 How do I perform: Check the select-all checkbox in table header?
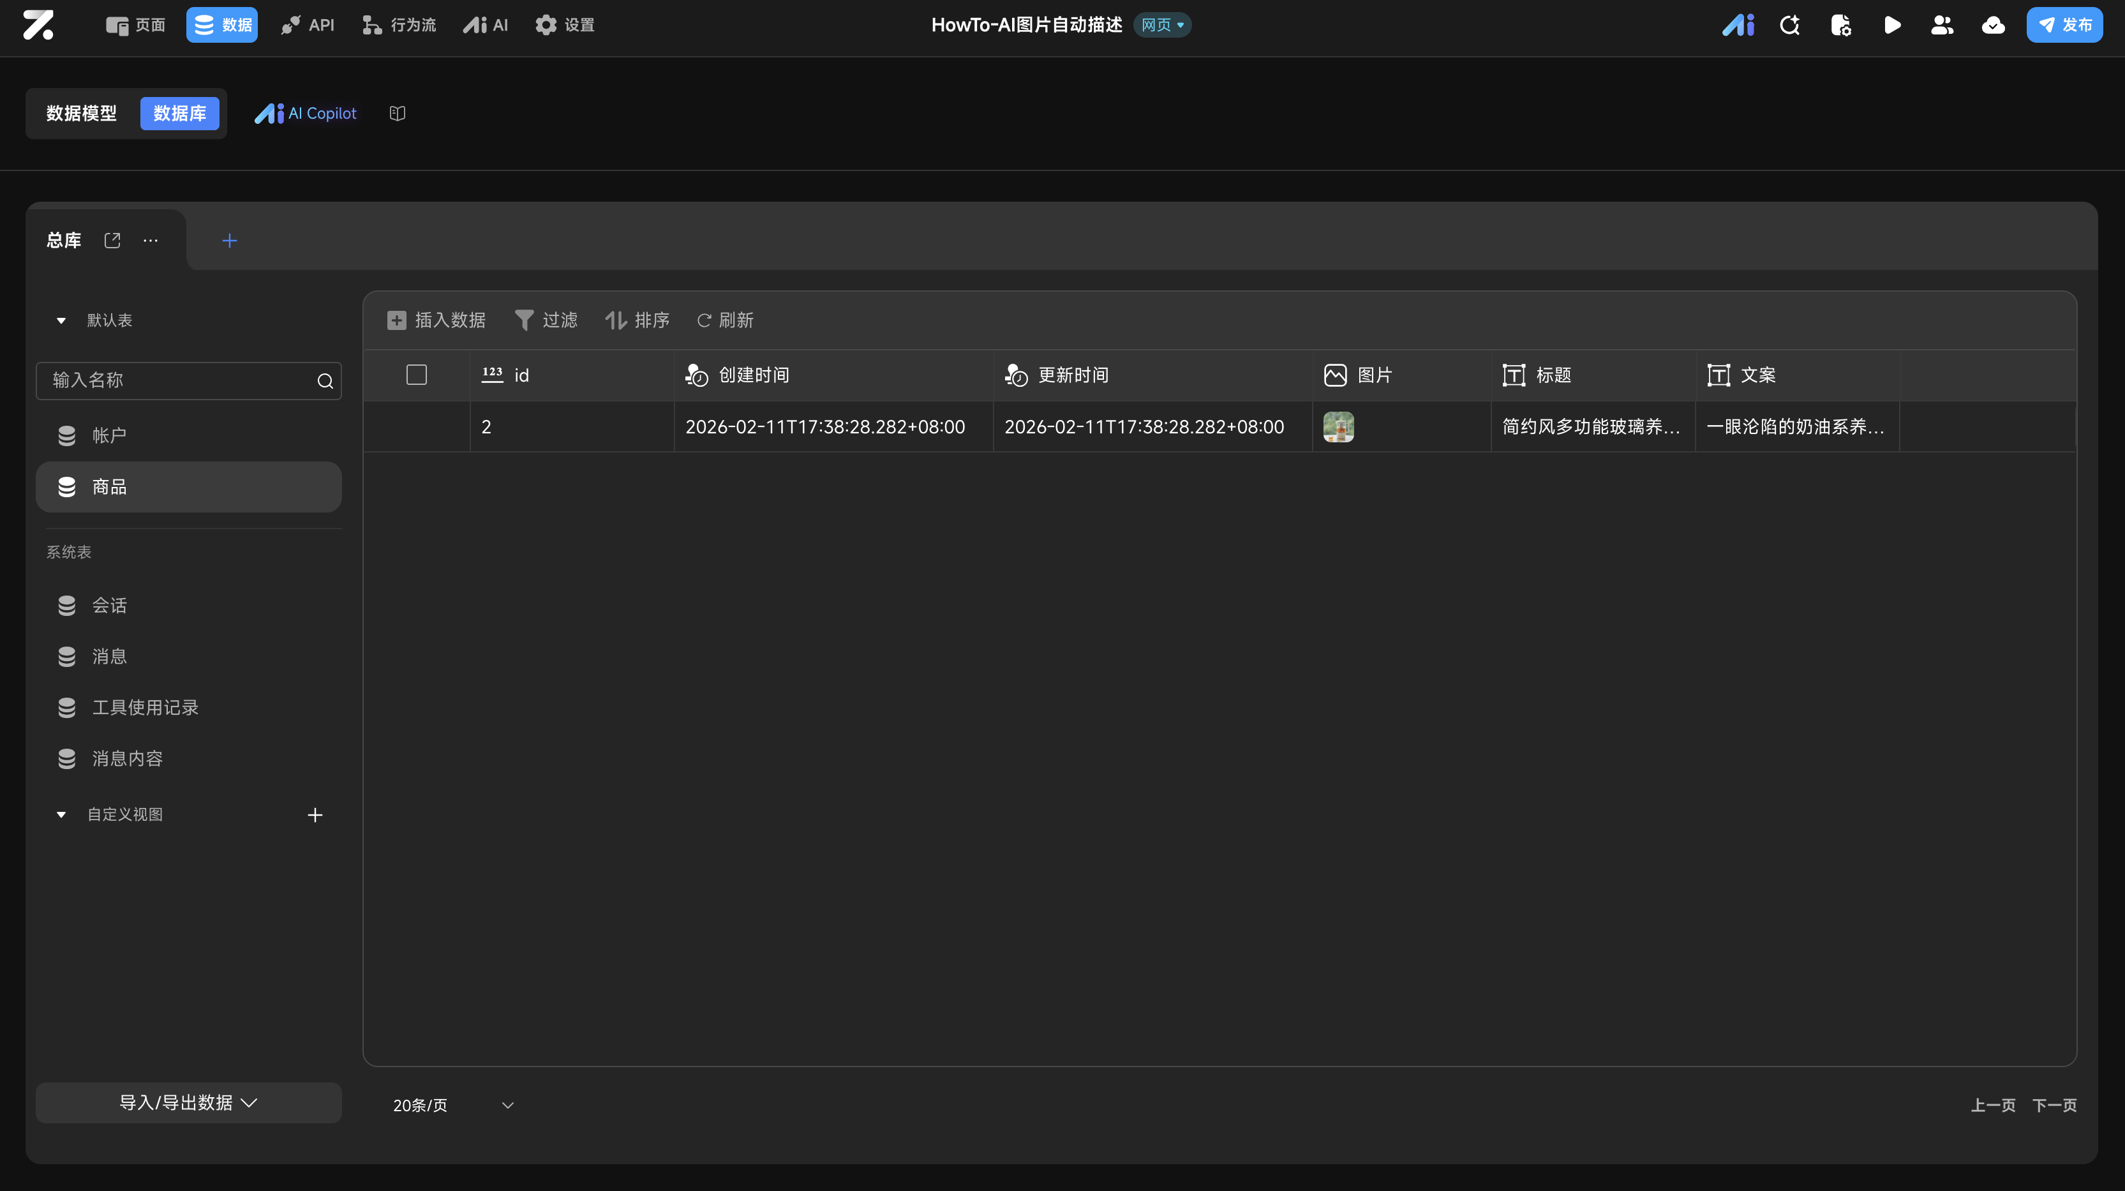[417, 375]
